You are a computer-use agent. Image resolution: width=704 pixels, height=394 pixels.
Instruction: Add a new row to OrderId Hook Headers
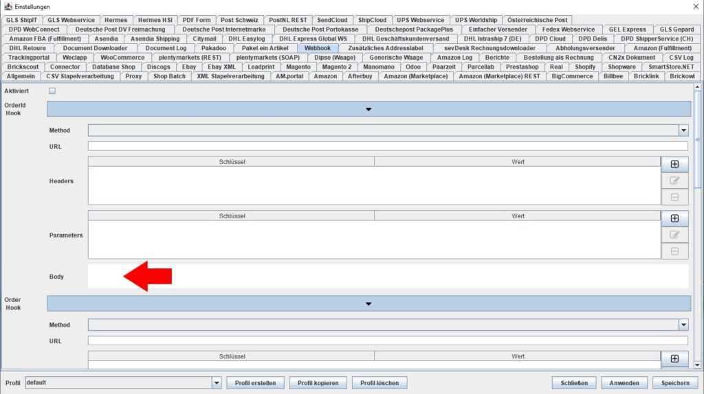[x=674, y=164]
